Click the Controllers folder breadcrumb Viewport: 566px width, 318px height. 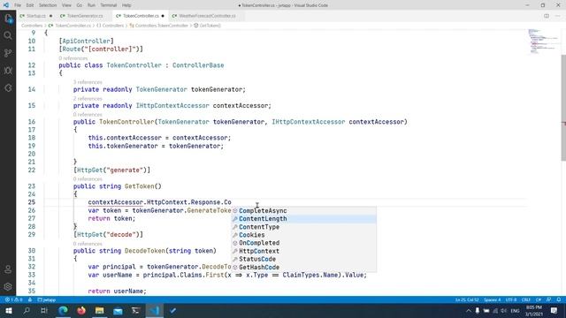tap(32, 26)
